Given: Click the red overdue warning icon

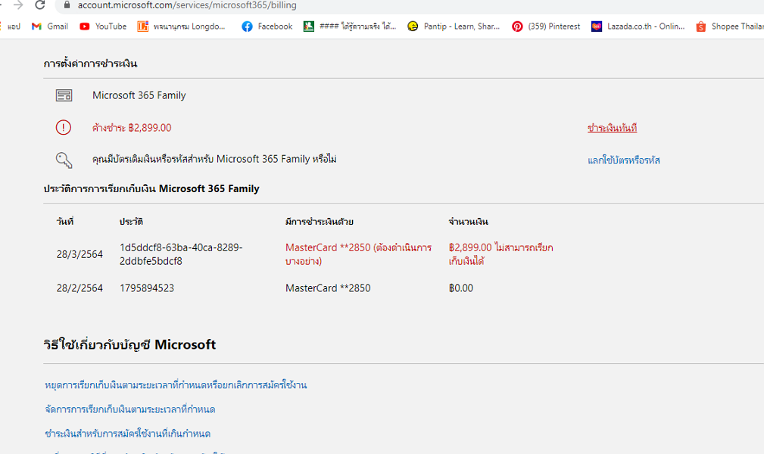Looking at the screenshot, I should (64, 128).
